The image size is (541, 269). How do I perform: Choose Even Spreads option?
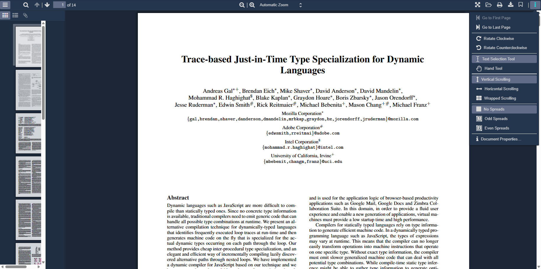[x=504, y=128]
